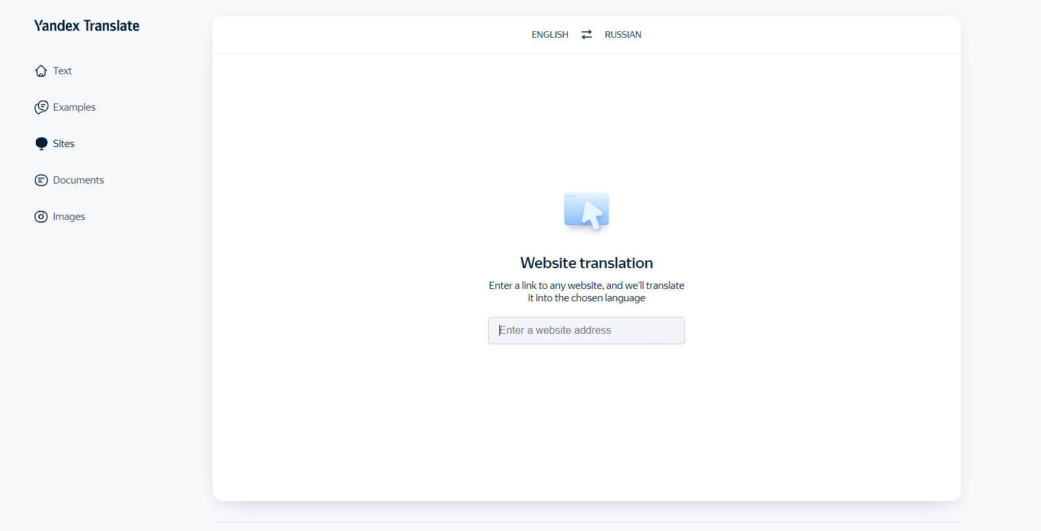Go to the Examples section
This screenshot has width=1041, height=531.
[74, 107]
